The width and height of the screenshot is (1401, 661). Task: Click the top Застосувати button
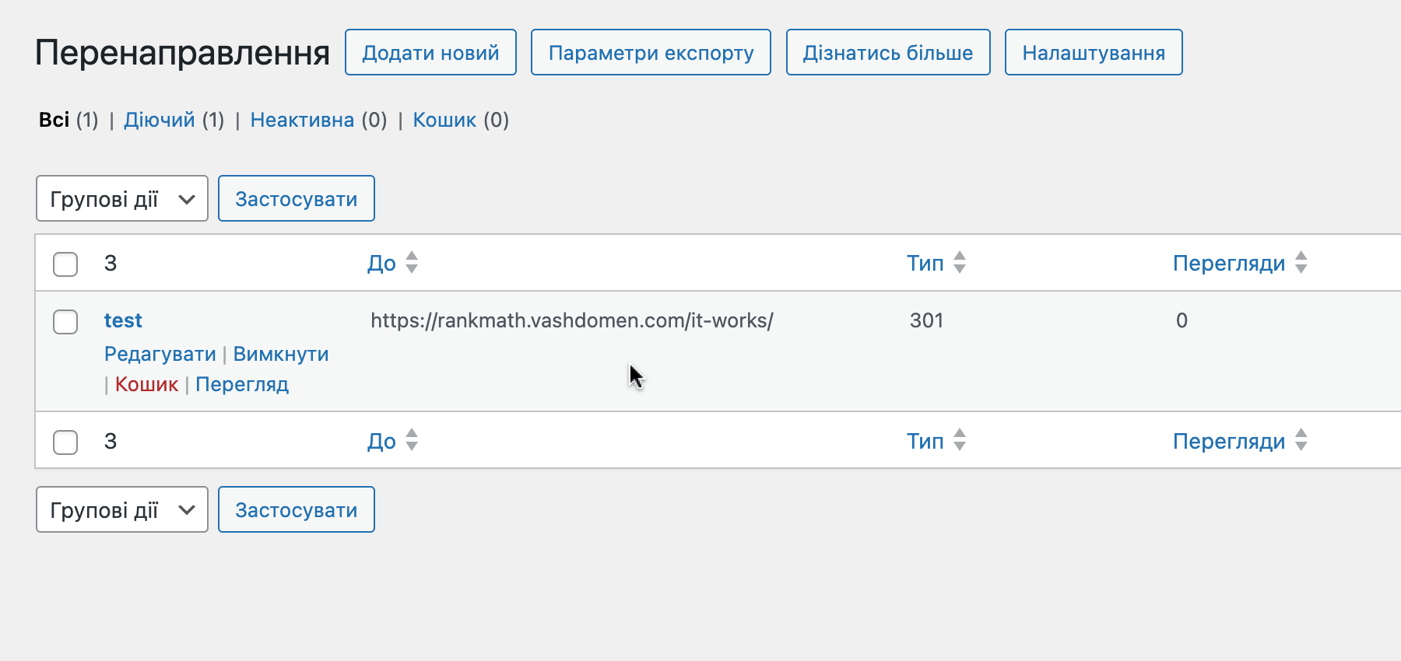297,198
